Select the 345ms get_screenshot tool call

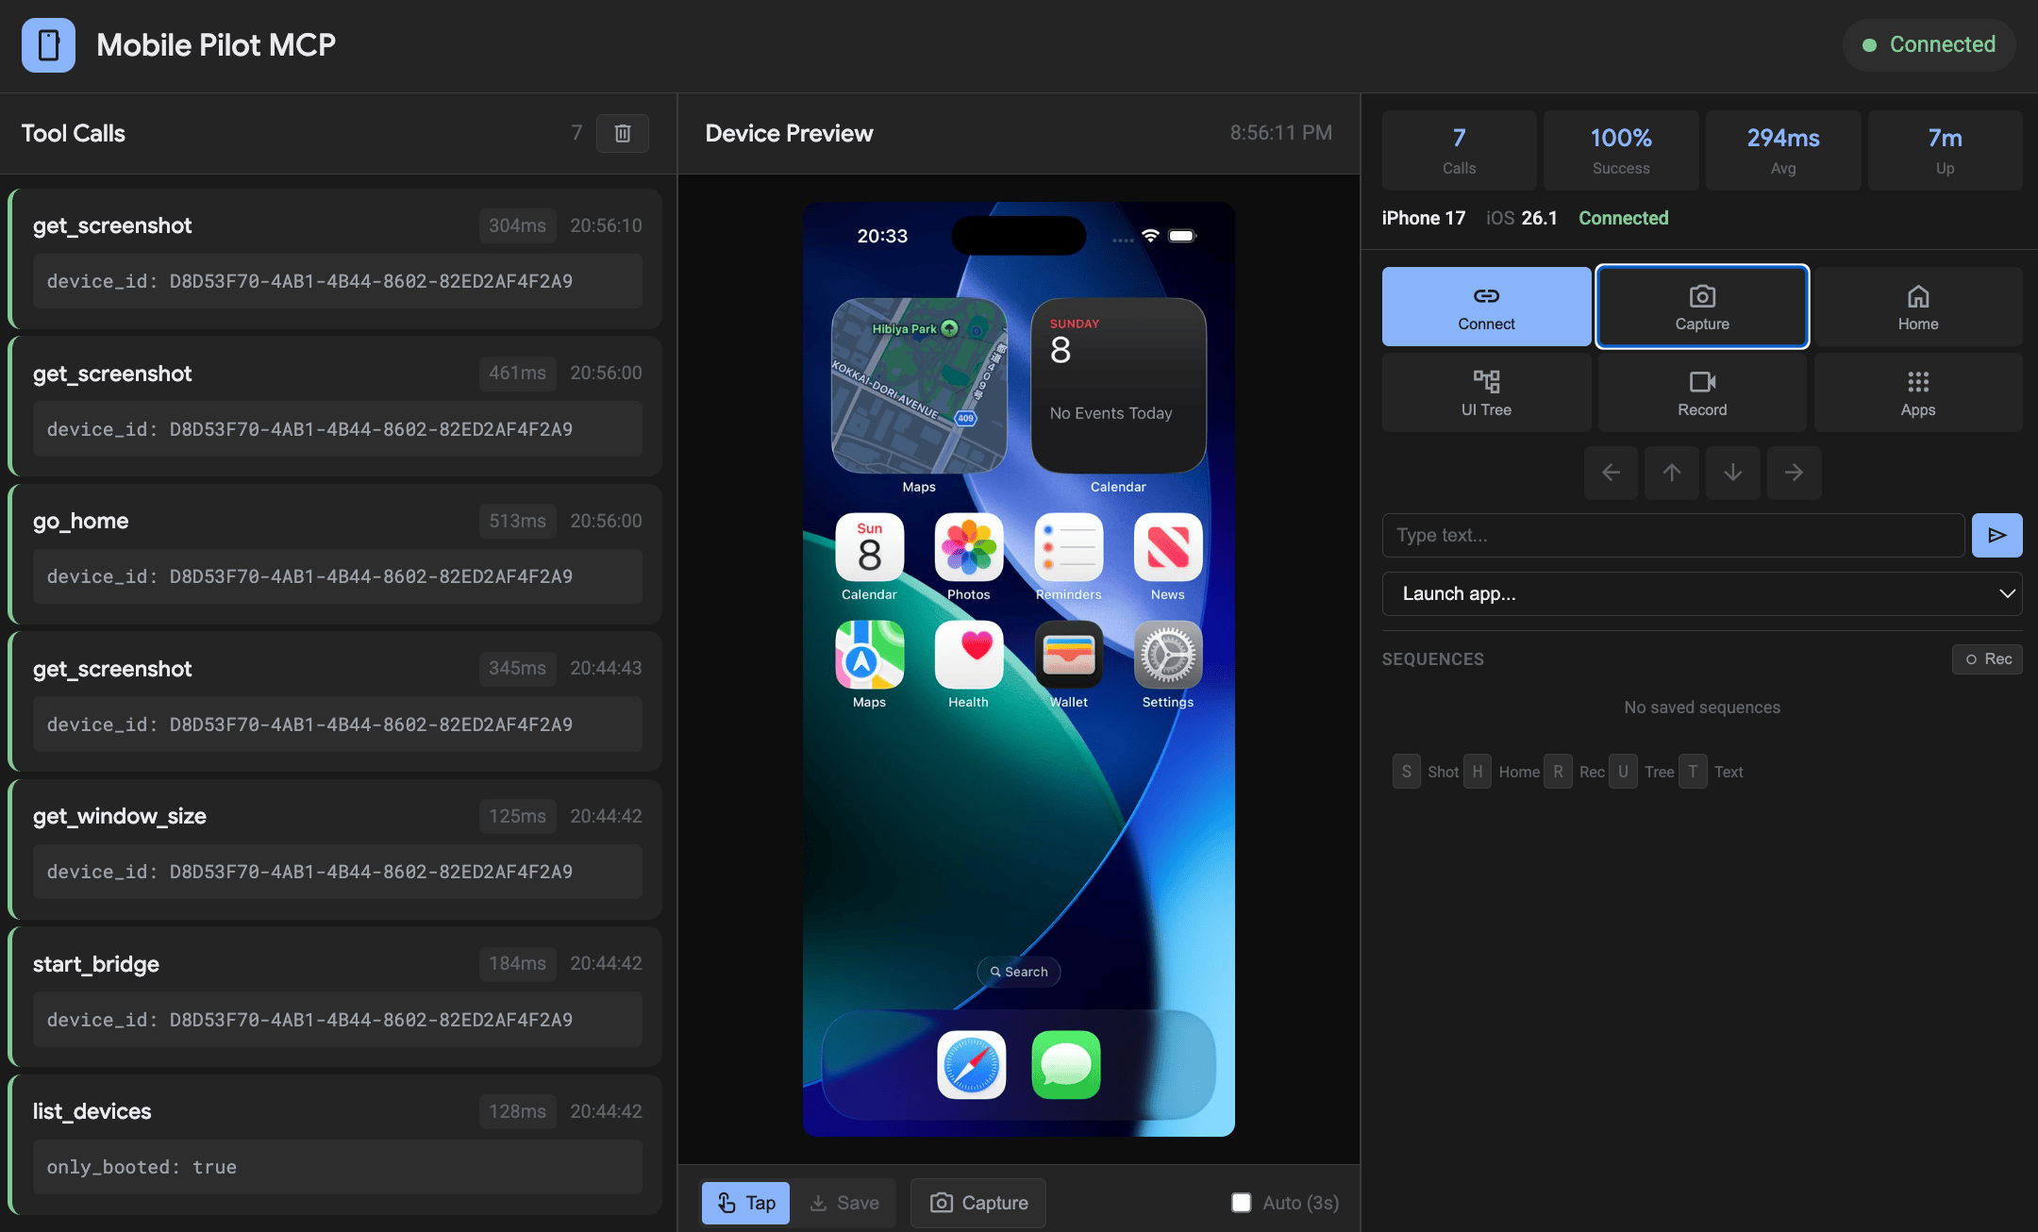click(336, 701)
